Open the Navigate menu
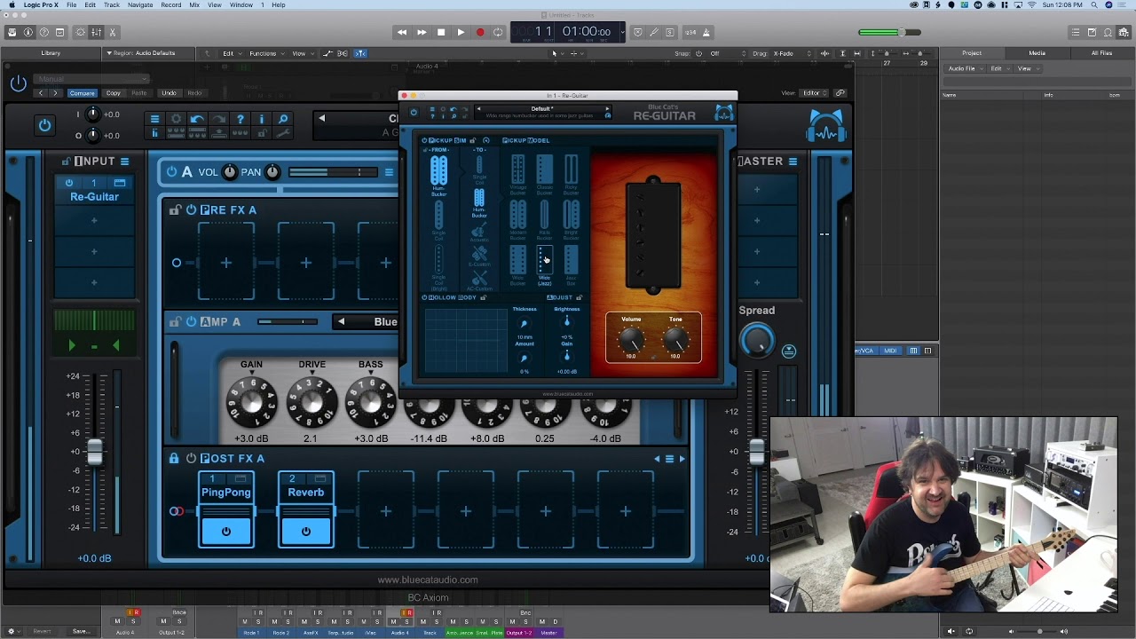Screen dimensions: 1136x639 coord(139,5)
